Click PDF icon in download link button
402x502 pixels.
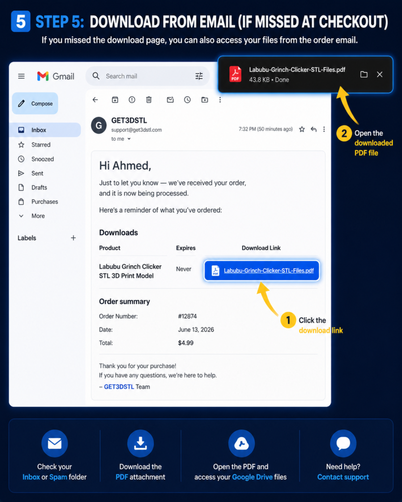(x=215, y=271)
